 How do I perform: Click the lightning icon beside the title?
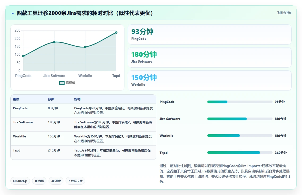click(12, 13)
